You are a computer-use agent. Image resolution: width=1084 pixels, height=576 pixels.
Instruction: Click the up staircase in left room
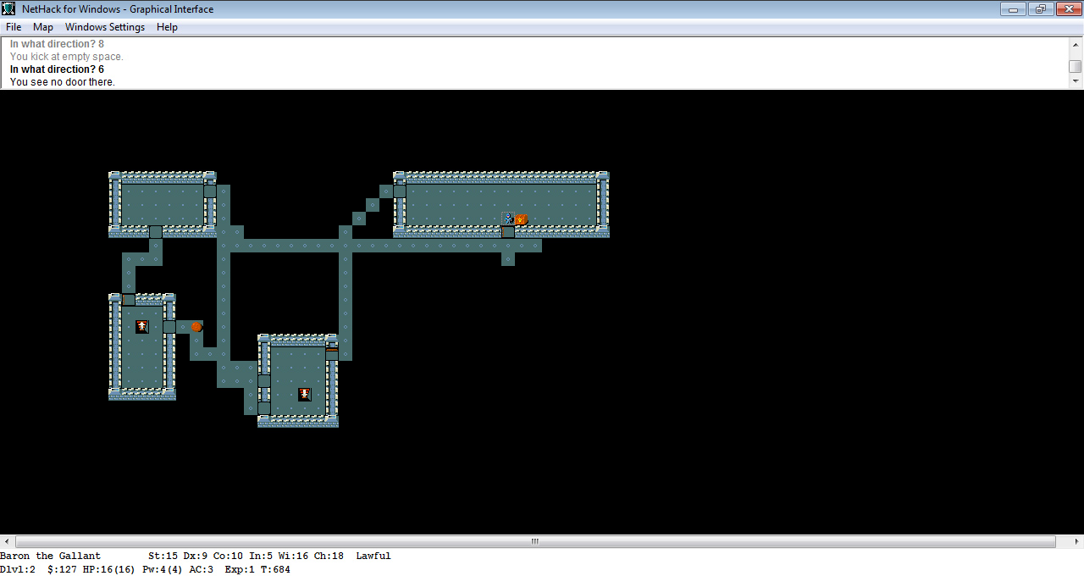point(142,327)
